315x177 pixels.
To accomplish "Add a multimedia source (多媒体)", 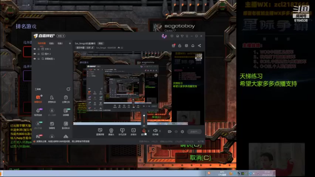I will [133, 132].
